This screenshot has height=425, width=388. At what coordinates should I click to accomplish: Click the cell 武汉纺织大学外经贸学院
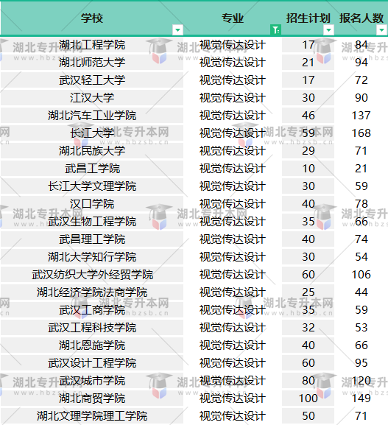coord(92,275)
